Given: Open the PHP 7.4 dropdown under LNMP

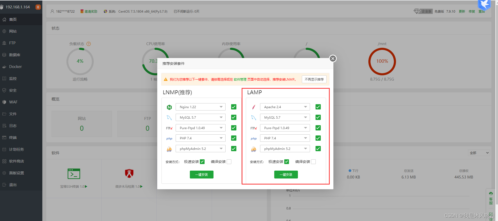Looking at the screenshot, I should [201, 138].
